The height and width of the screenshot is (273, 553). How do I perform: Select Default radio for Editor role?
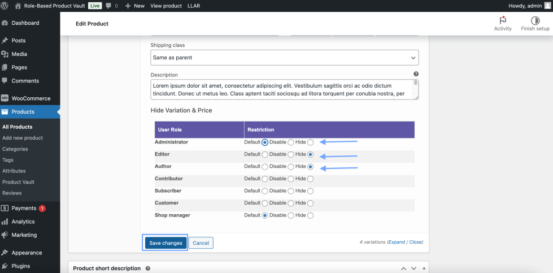[264, 154]
